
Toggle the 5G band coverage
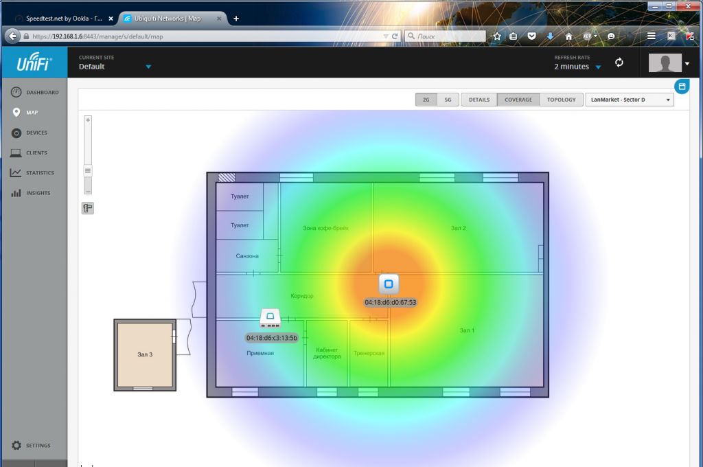click(448, 100)
